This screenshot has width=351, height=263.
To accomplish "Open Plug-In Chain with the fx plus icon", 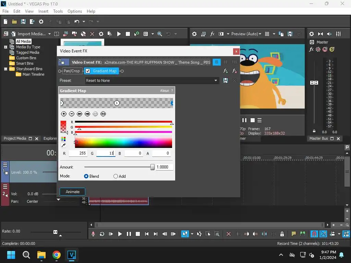I will (x=226, y=71).
